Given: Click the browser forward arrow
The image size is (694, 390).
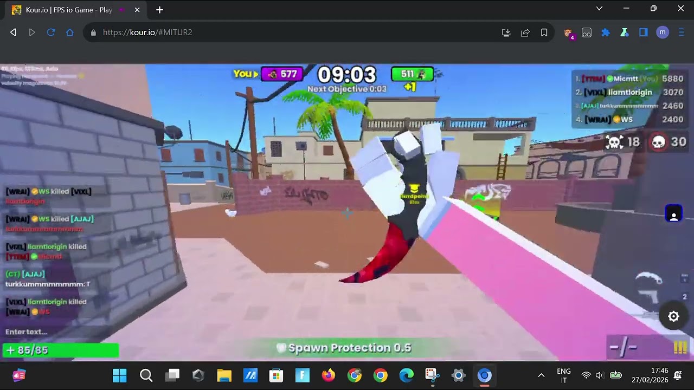Looking at the screenshot, I should coord(32,32).
